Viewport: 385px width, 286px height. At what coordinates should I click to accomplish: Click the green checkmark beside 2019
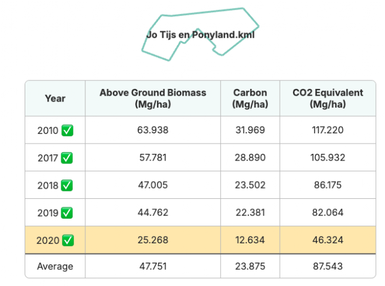(67, 213)
